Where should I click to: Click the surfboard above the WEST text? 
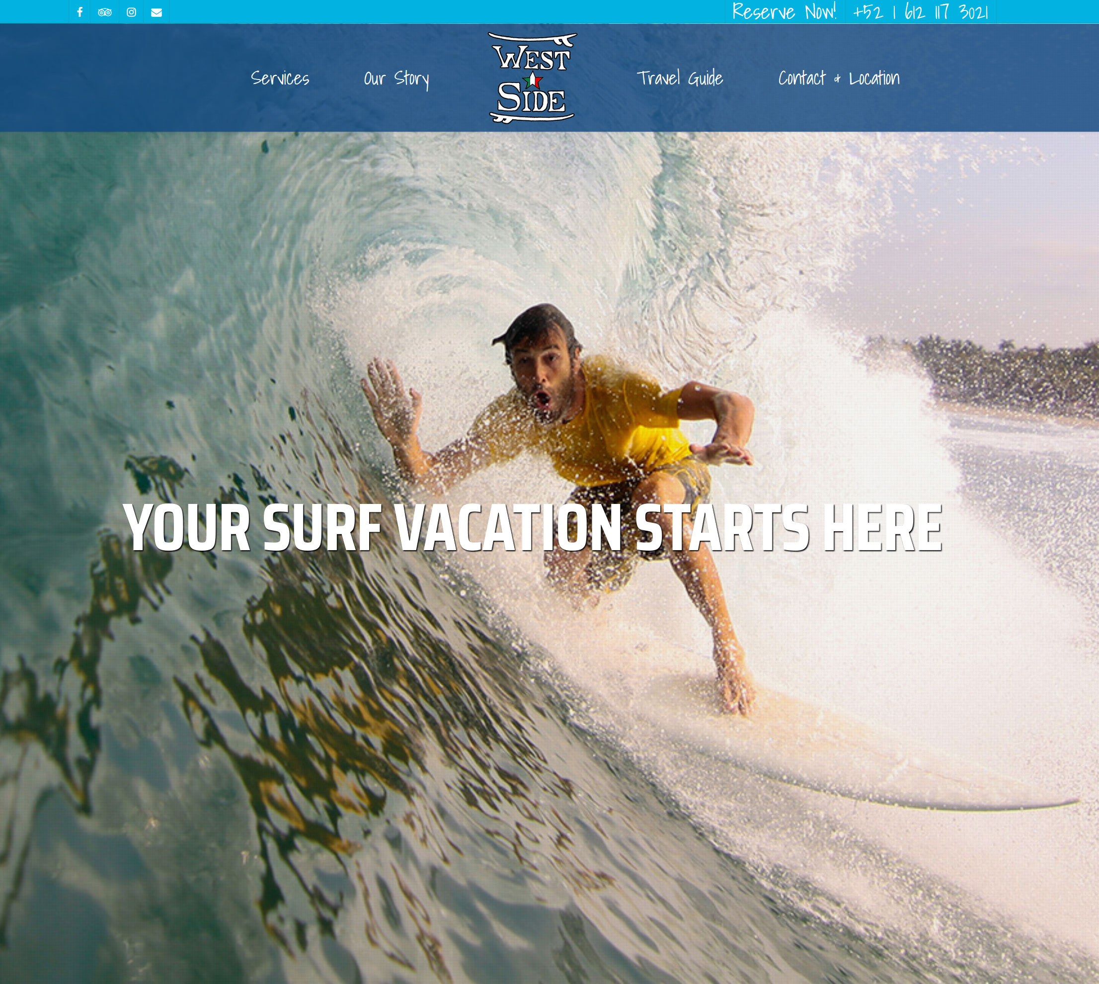tap(533, 39)
